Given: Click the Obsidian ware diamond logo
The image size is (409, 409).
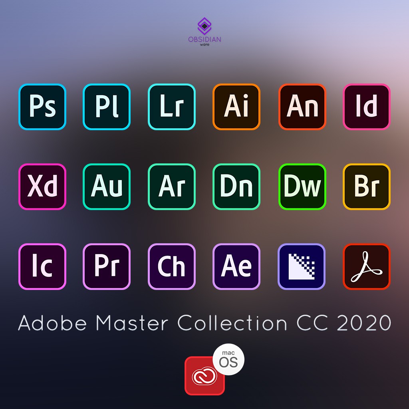Looking at the screenshot, I should point(204,26).
